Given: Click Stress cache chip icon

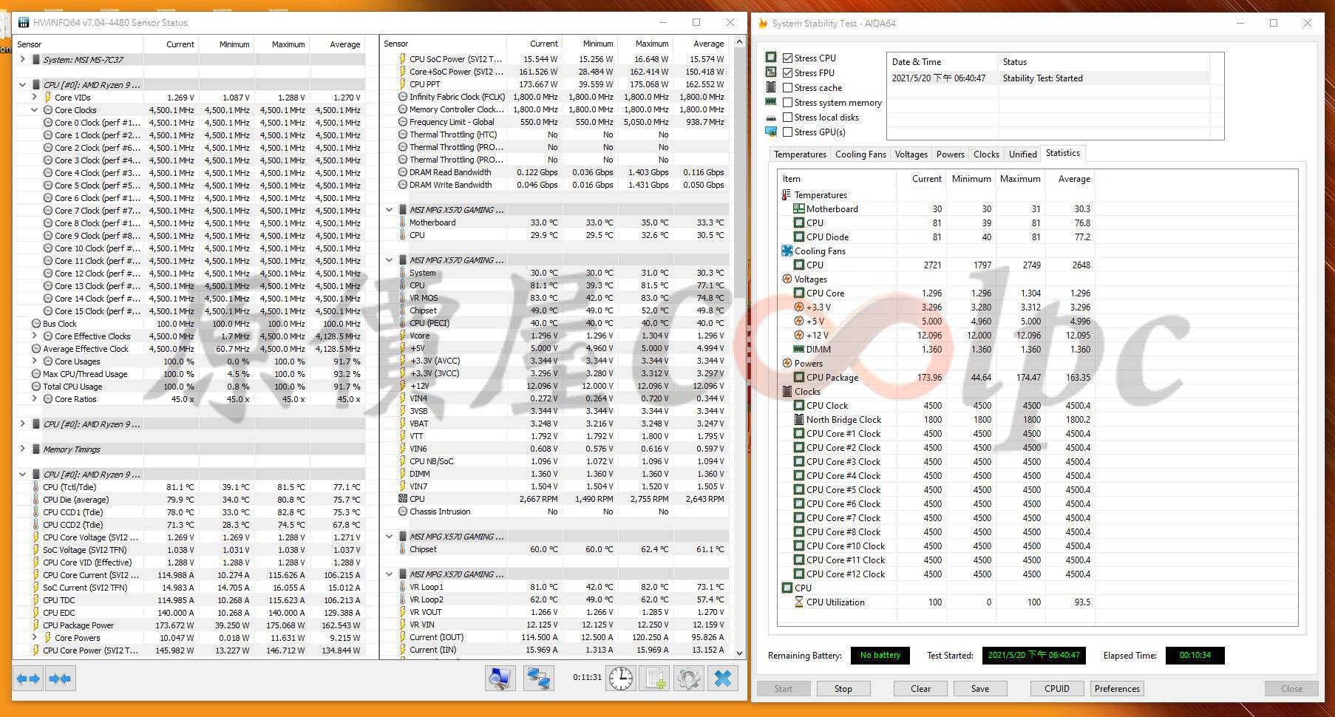Looking at the screenshot, I should pos(771,87).
